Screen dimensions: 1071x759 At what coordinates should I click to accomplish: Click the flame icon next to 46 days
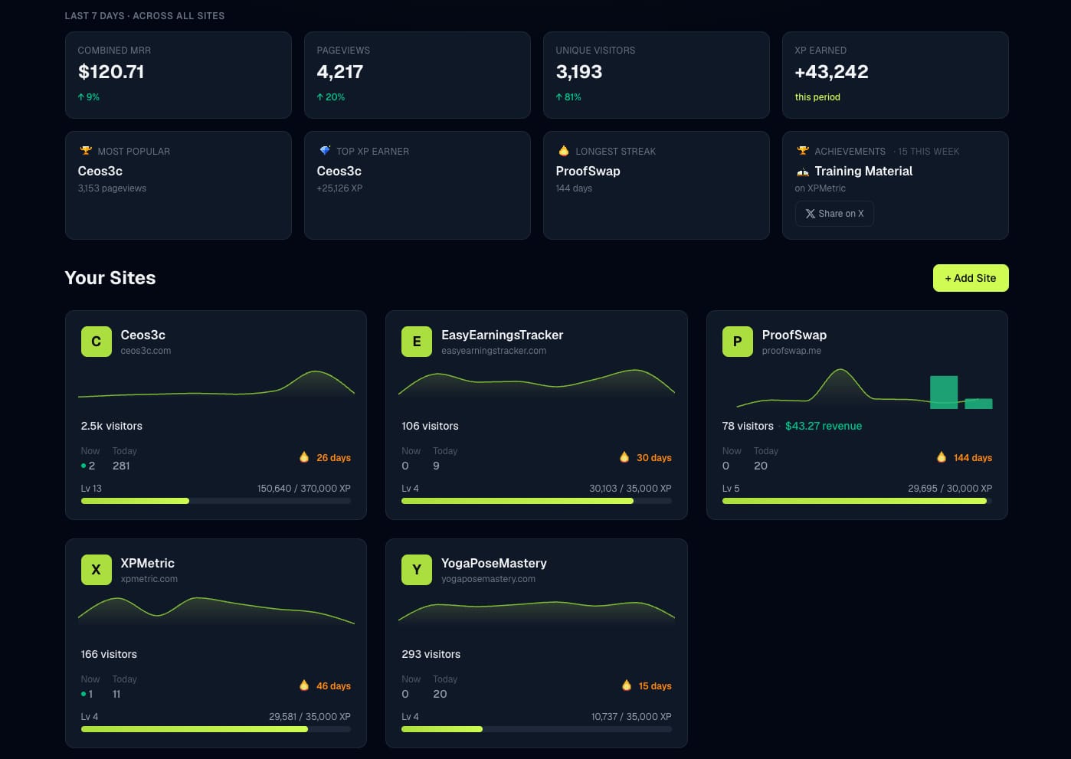(x=304, y=685)
